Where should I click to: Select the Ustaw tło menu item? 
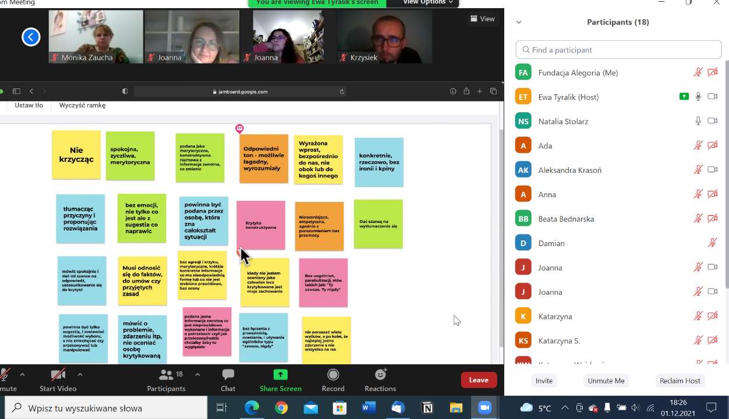[x=29, y=105]
